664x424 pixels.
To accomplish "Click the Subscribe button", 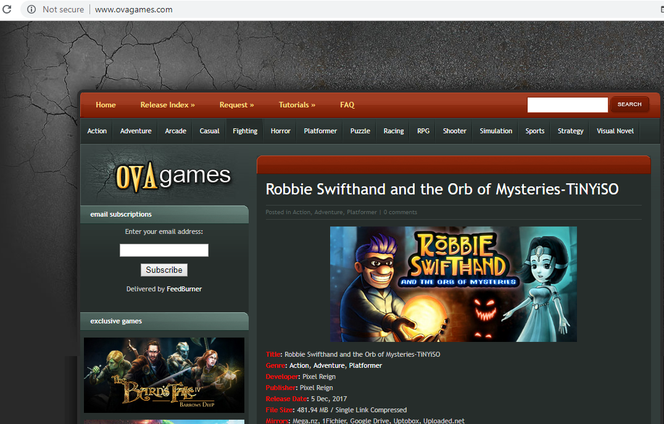I will (164, 270).
